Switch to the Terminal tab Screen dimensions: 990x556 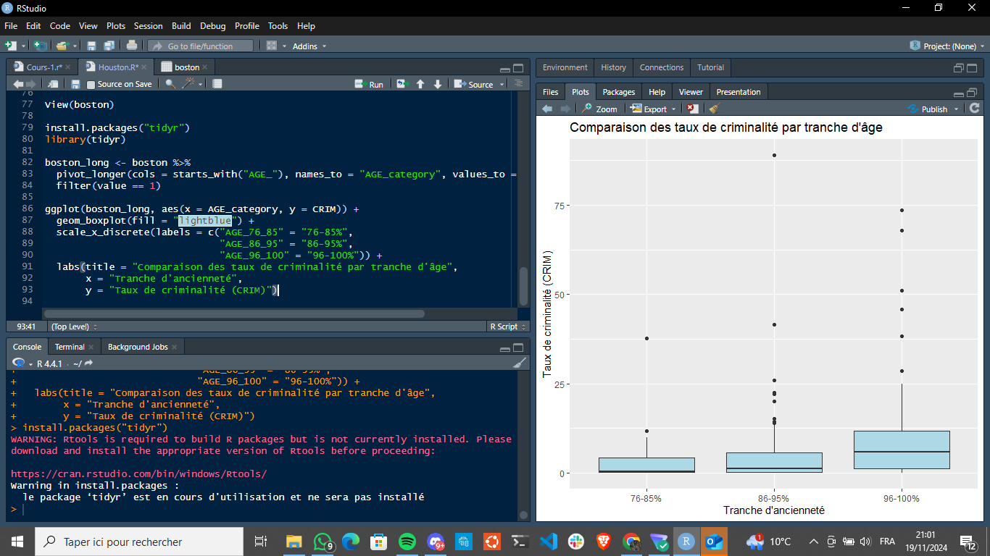[70, 347]
